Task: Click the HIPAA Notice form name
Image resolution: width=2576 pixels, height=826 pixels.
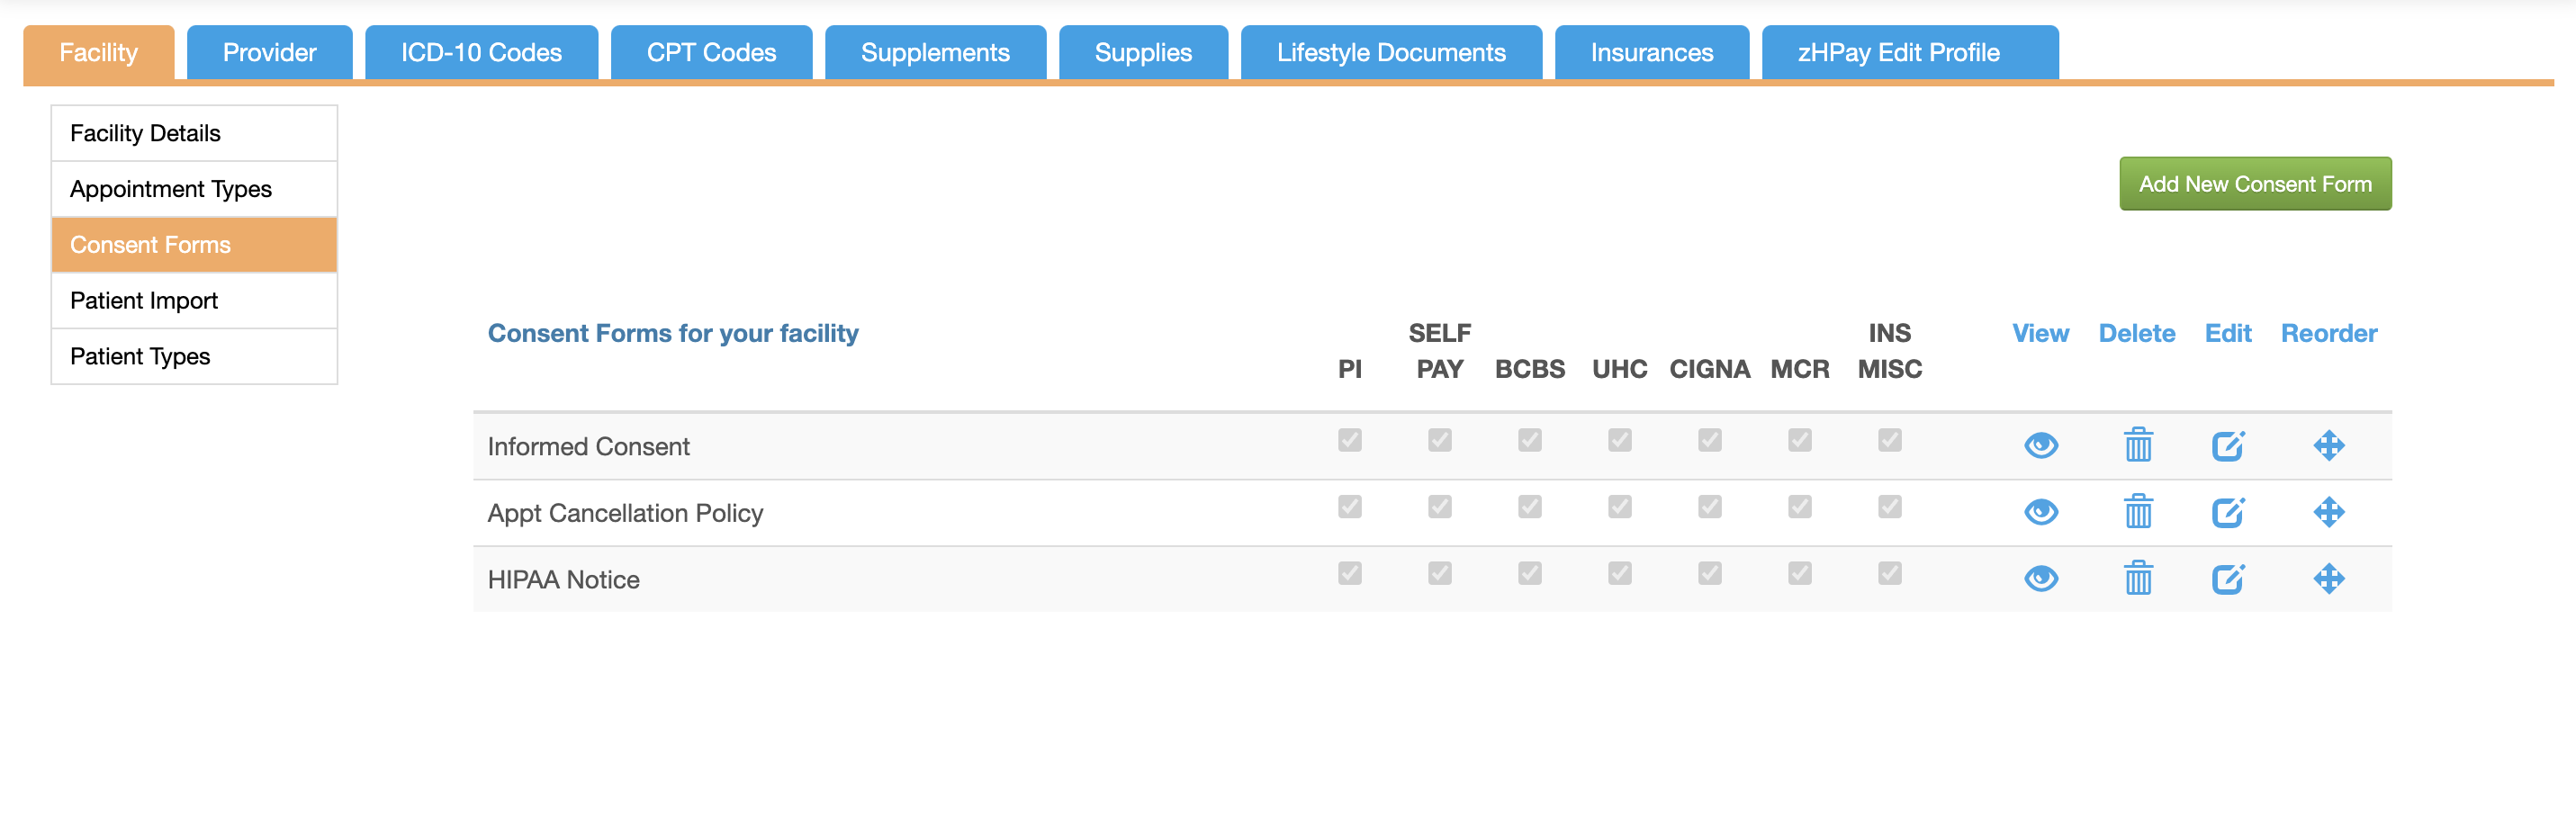Action: click(563, 580)
